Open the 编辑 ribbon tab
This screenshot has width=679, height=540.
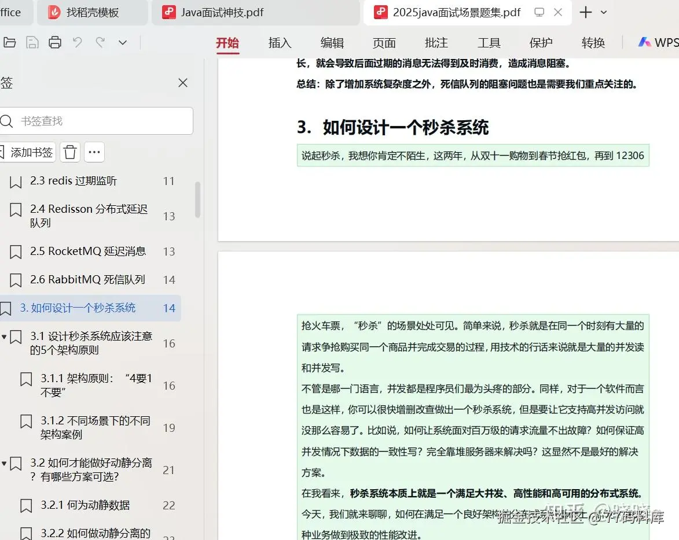(x=332, y=43)
